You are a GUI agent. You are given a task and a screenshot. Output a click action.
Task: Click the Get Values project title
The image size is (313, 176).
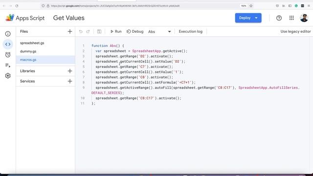click(x=68, y=18)
